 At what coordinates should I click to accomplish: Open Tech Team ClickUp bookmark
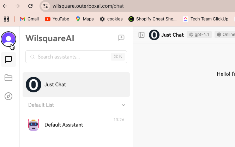coord(205,19)
